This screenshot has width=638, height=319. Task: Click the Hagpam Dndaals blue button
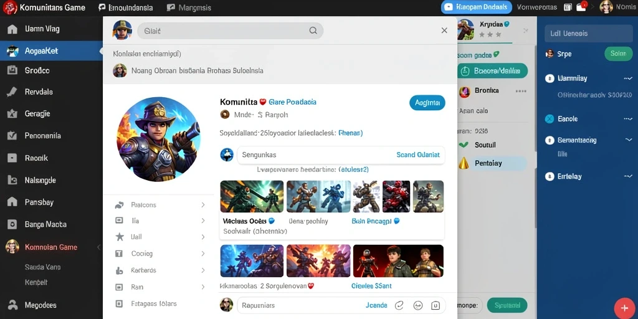477,7
